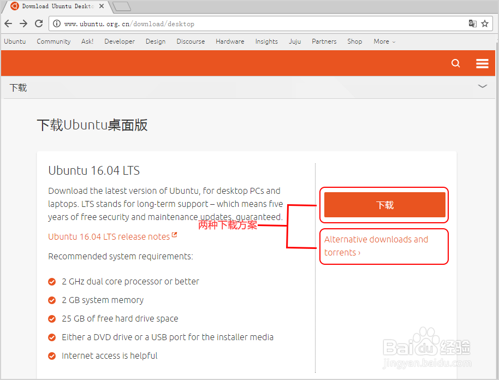Open the Discourse nav link

[x=191, y=41]
